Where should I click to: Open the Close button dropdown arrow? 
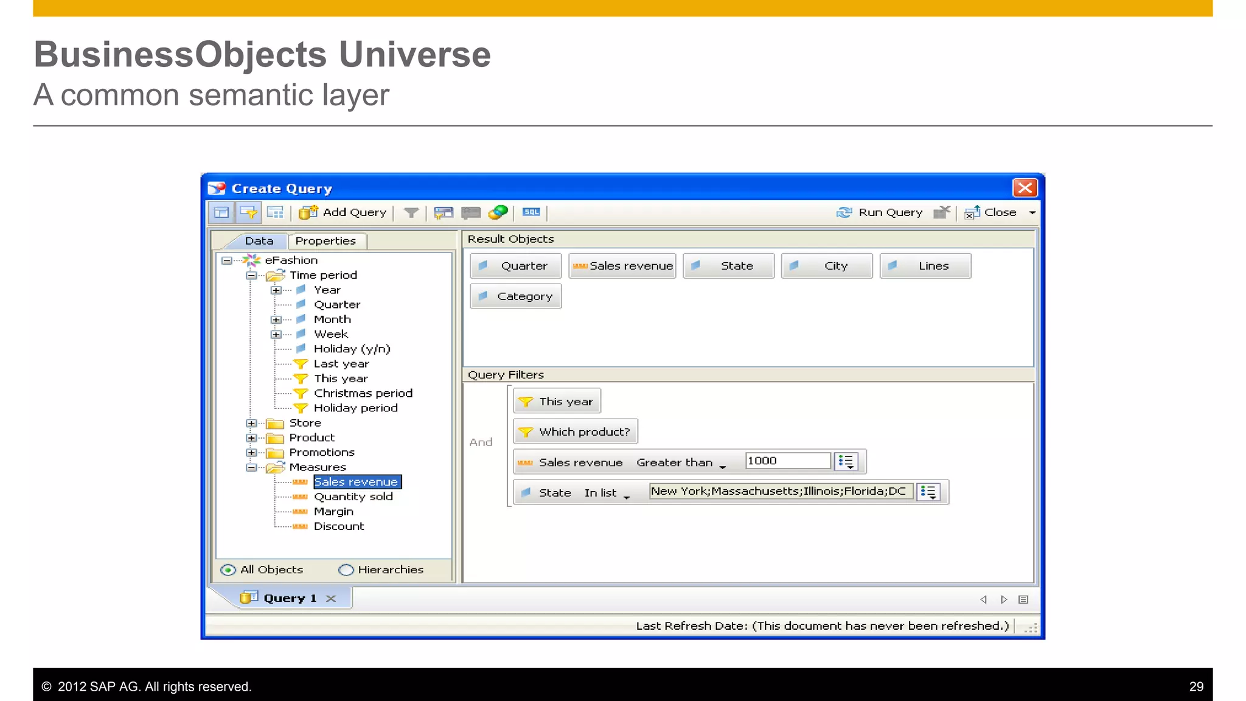pyautogui.click(x=1032, y=212)
